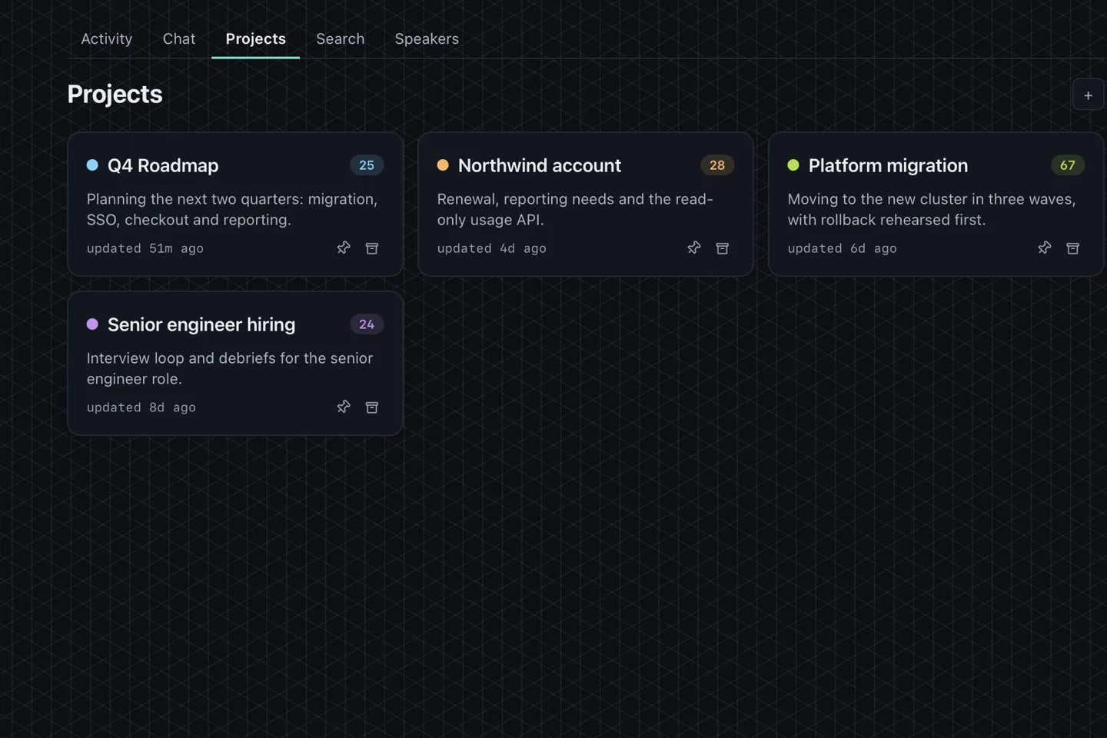
Task: Click the 'Planning the next two quarters' description
Action: (232, 209)
